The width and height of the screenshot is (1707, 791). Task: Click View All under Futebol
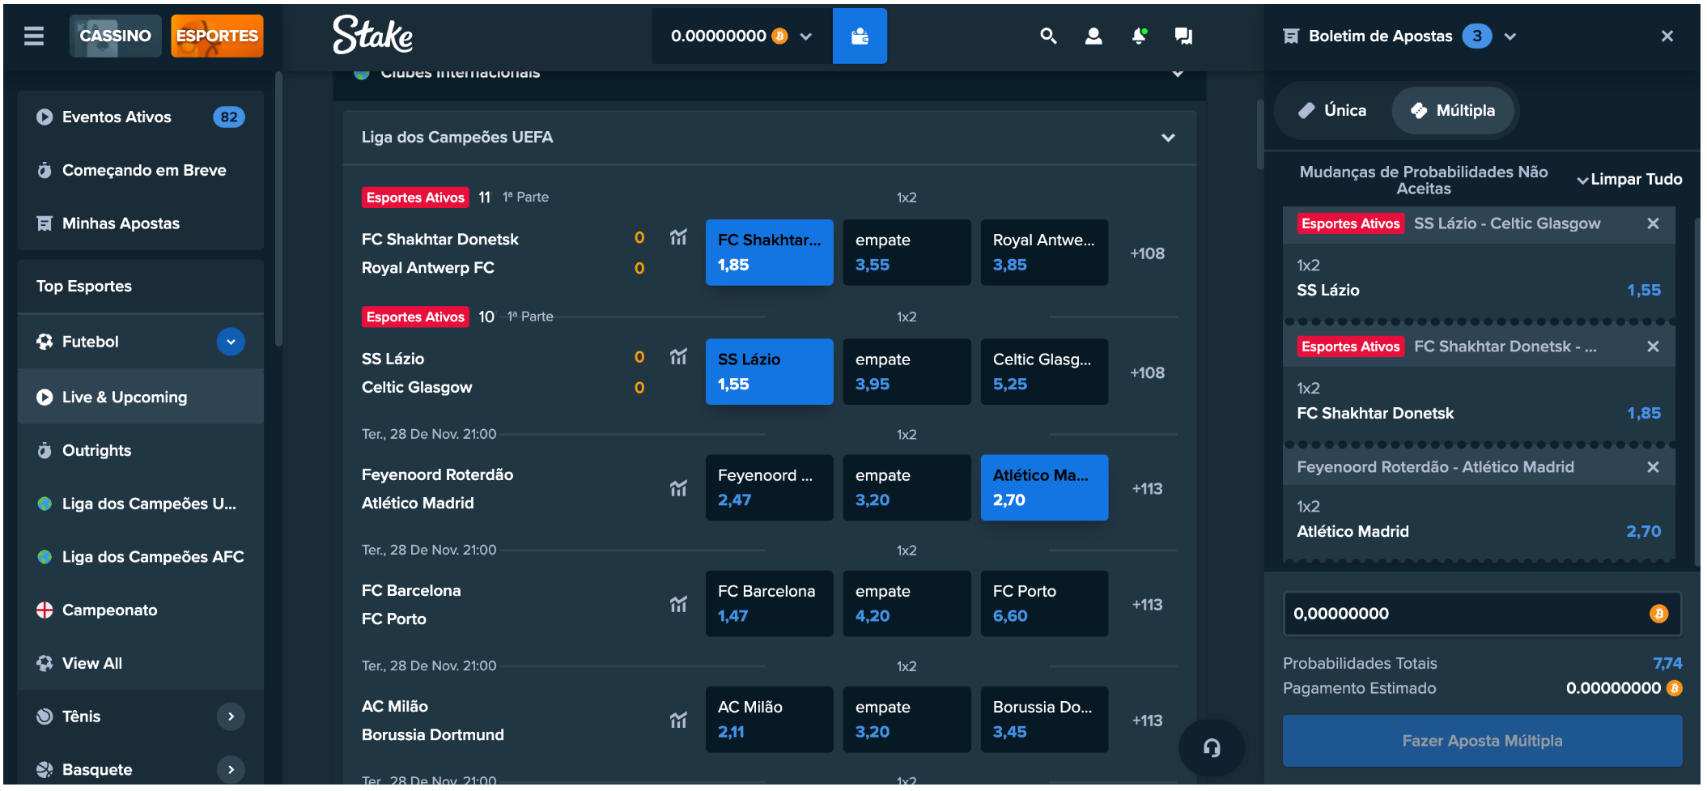[x=140, y=663]
